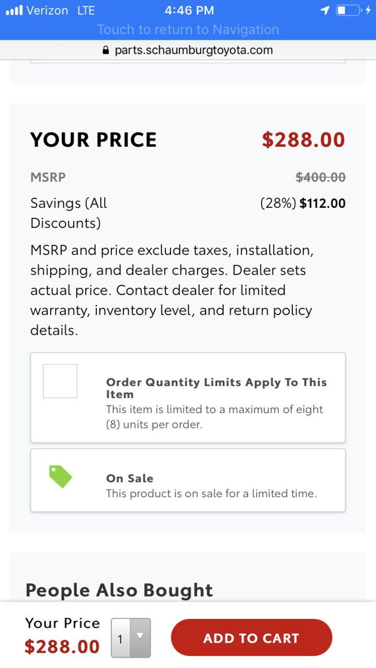Tap the $112.00 savings amount
The height and width of the screenshot is (668, 376).
pos(323,203)
